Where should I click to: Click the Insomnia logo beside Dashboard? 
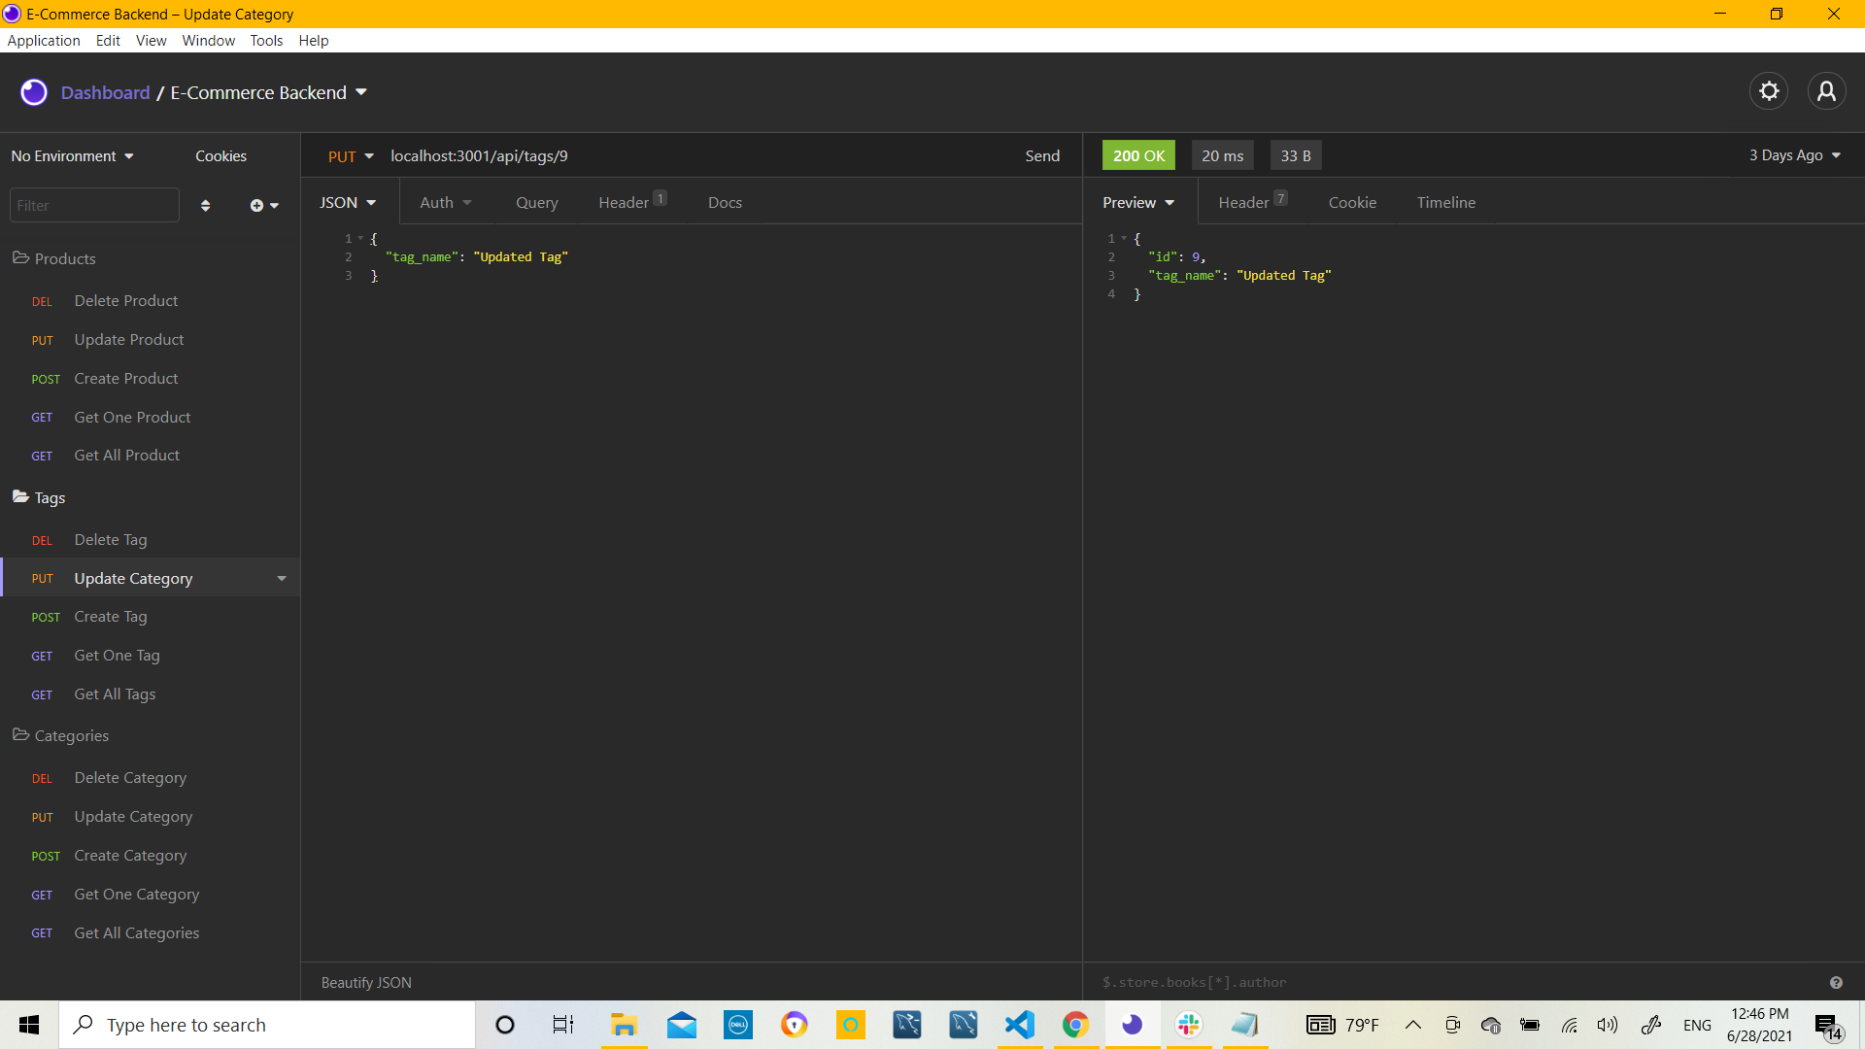[33, 91]
